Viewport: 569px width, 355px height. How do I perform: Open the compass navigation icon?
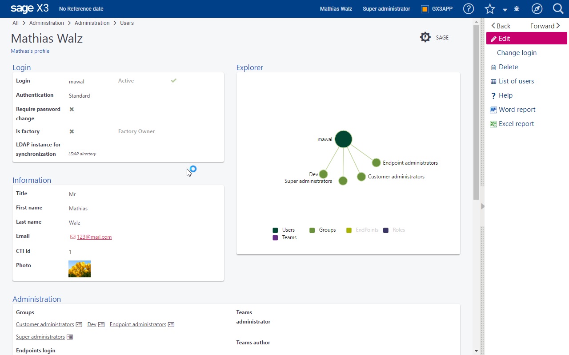coord(537,9)
